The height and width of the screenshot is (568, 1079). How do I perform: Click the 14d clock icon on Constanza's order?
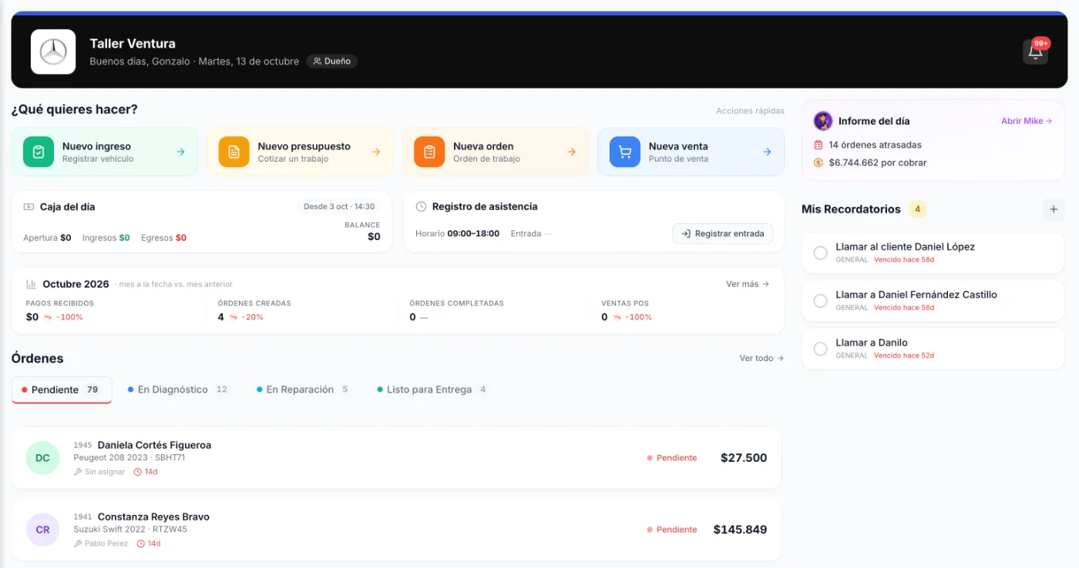tap(141, 543)
